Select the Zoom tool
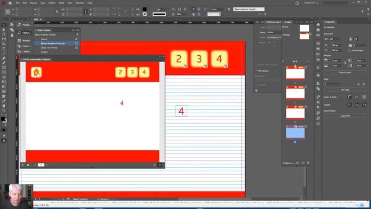Image resolution: width=371 pixels, height=209 pixels. [x=3, y=110]
